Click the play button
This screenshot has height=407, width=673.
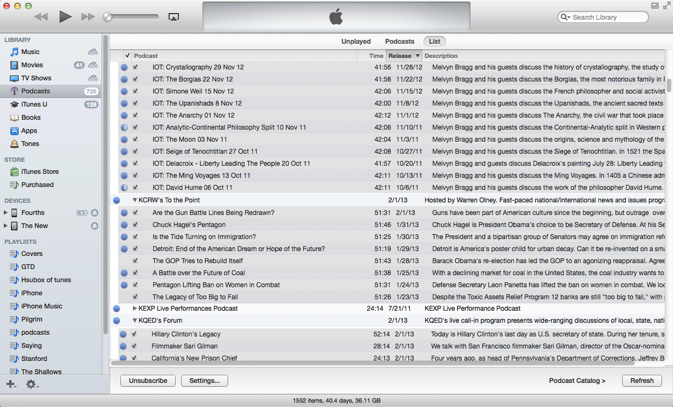tap(66, 17)
